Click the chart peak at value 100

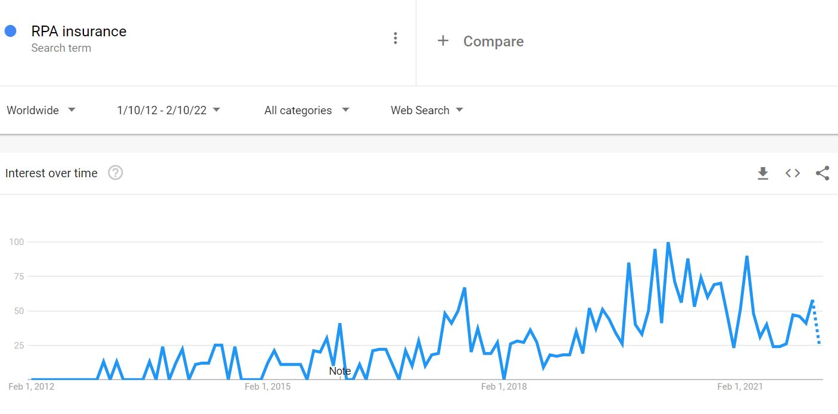click(668, 242)
